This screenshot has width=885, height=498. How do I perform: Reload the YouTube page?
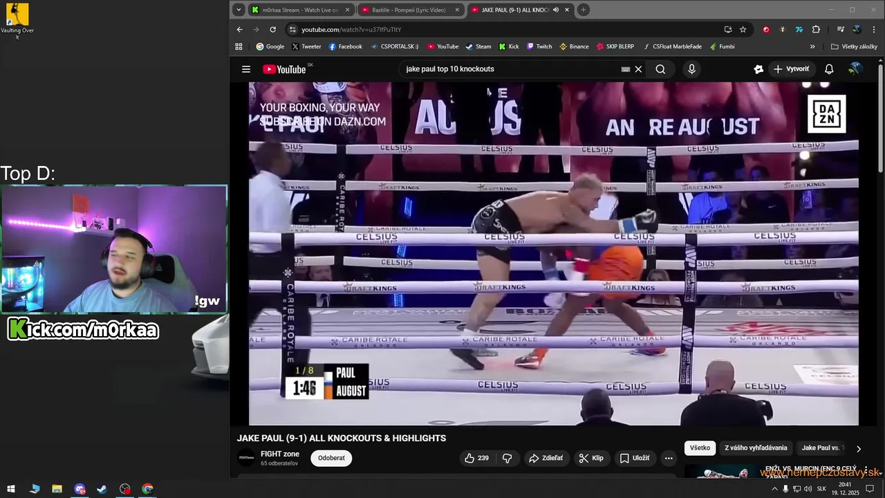tap(272, 29)
